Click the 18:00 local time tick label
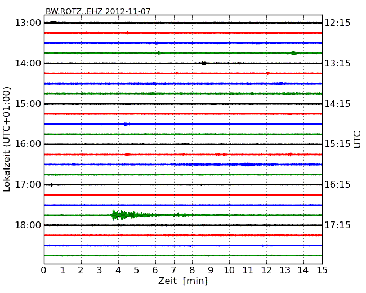The width and height of the screenshot is (366, 293). coord(28,225)
